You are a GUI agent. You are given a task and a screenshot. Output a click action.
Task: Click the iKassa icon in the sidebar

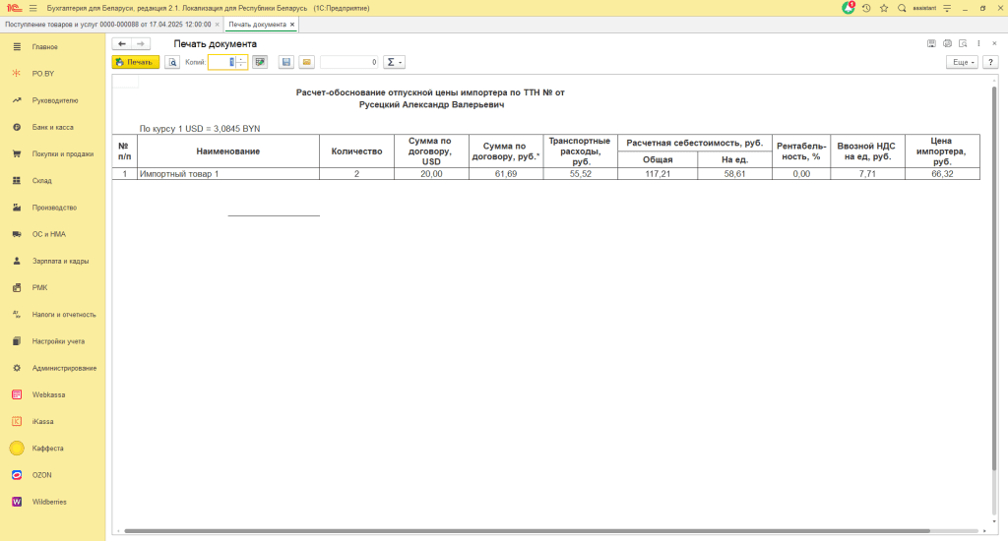point(17,422)
